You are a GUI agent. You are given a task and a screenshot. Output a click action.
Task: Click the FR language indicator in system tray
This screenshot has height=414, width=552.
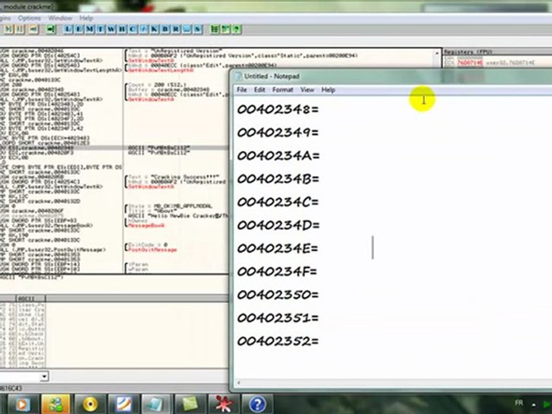point(519,402)
